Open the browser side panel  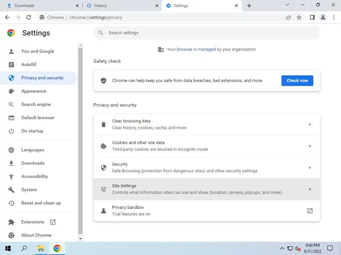point(312,17)
